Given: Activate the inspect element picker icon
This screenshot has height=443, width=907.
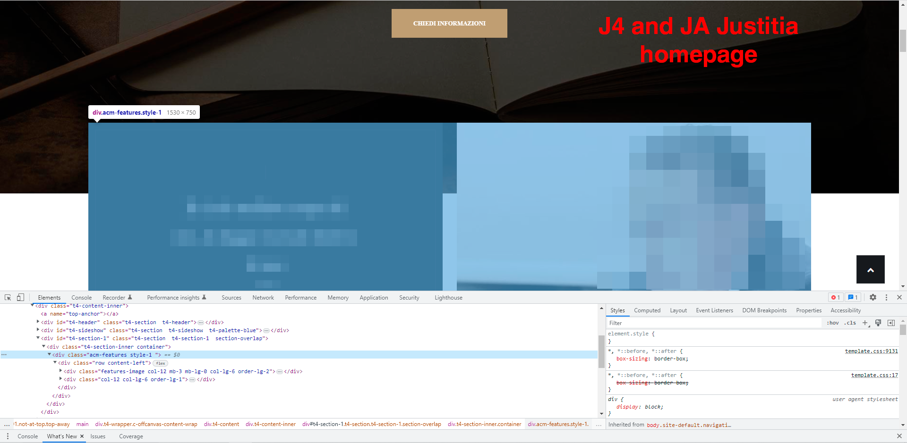Looking at the screenshot, I should pos(8,298).
